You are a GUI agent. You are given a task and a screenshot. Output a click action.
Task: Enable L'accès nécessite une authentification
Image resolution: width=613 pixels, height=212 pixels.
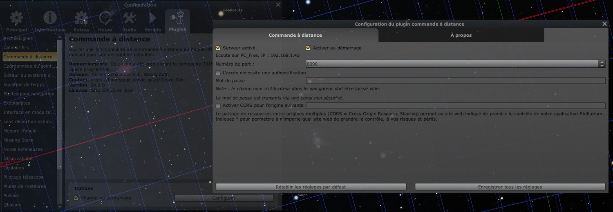click(218, 73)
